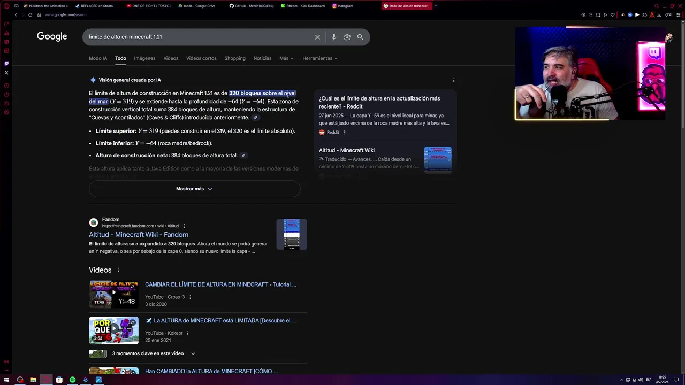Screen dimensions: 685x385
Task: Expand AI overview with 'Mostrar más'
Action: coord(194,189)
